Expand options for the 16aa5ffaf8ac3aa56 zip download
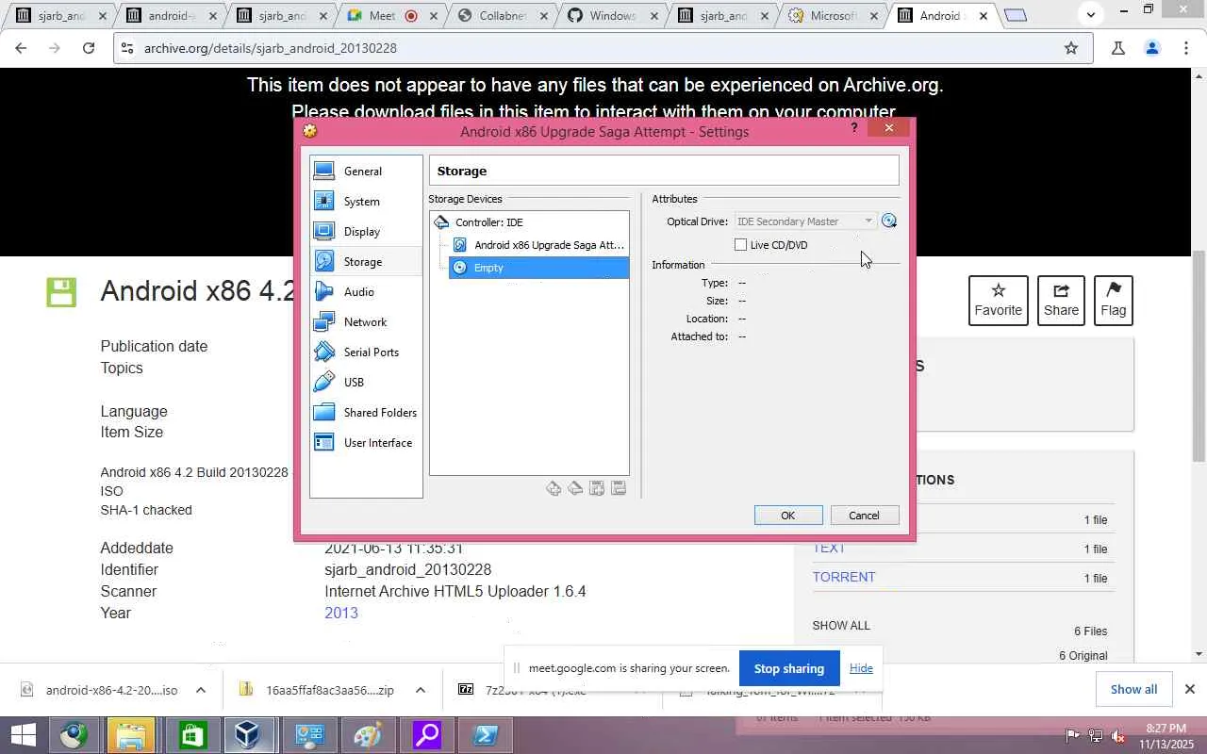 coord(421,690)
